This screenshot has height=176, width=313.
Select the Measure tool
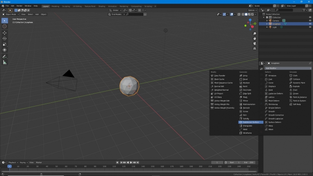pos(4,63)
